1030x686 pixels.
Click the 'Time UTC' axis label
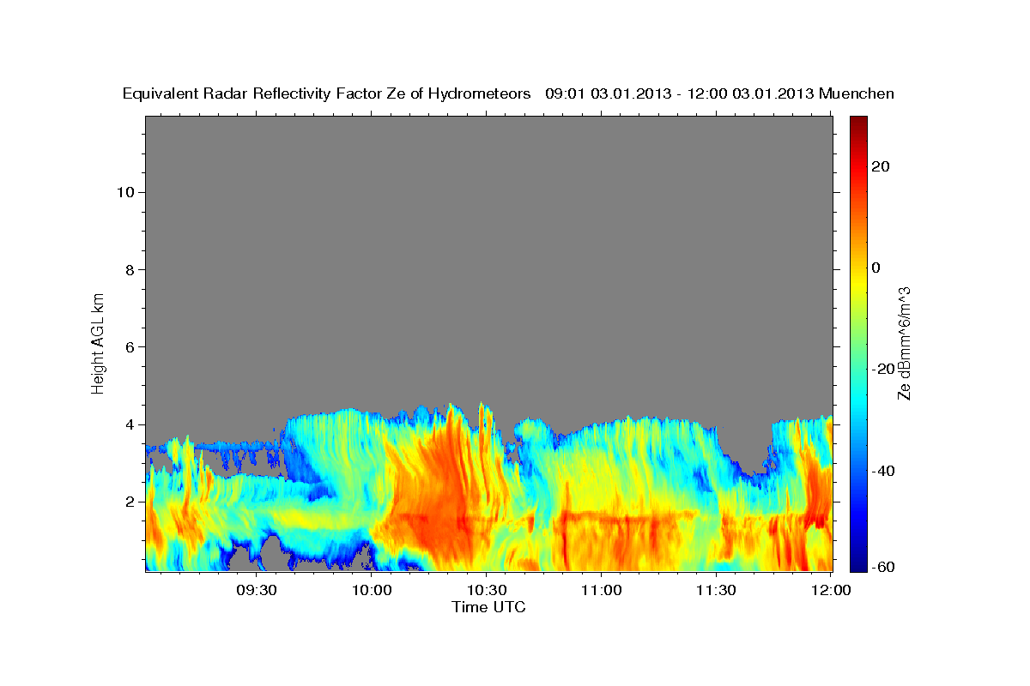pyautogui.click(x=488, y=607)
